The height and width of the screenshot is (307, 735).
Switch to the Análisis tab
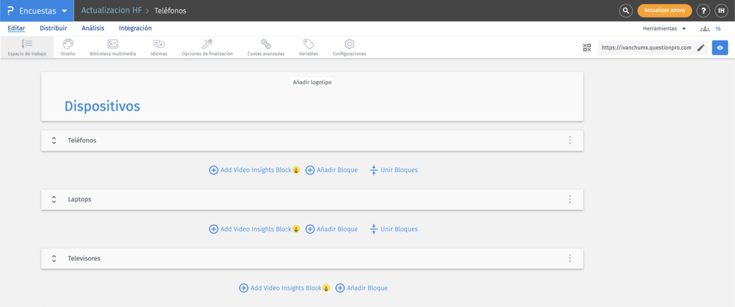(93, 28)
